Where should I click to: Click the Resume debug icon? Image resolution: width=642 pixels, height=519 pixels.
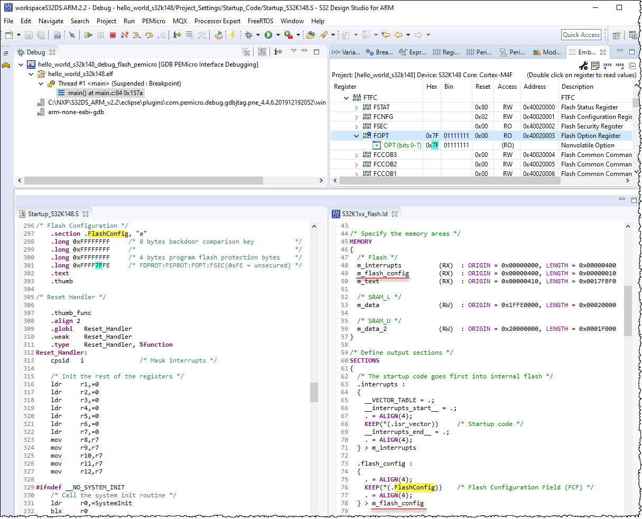tap(88, 35)
